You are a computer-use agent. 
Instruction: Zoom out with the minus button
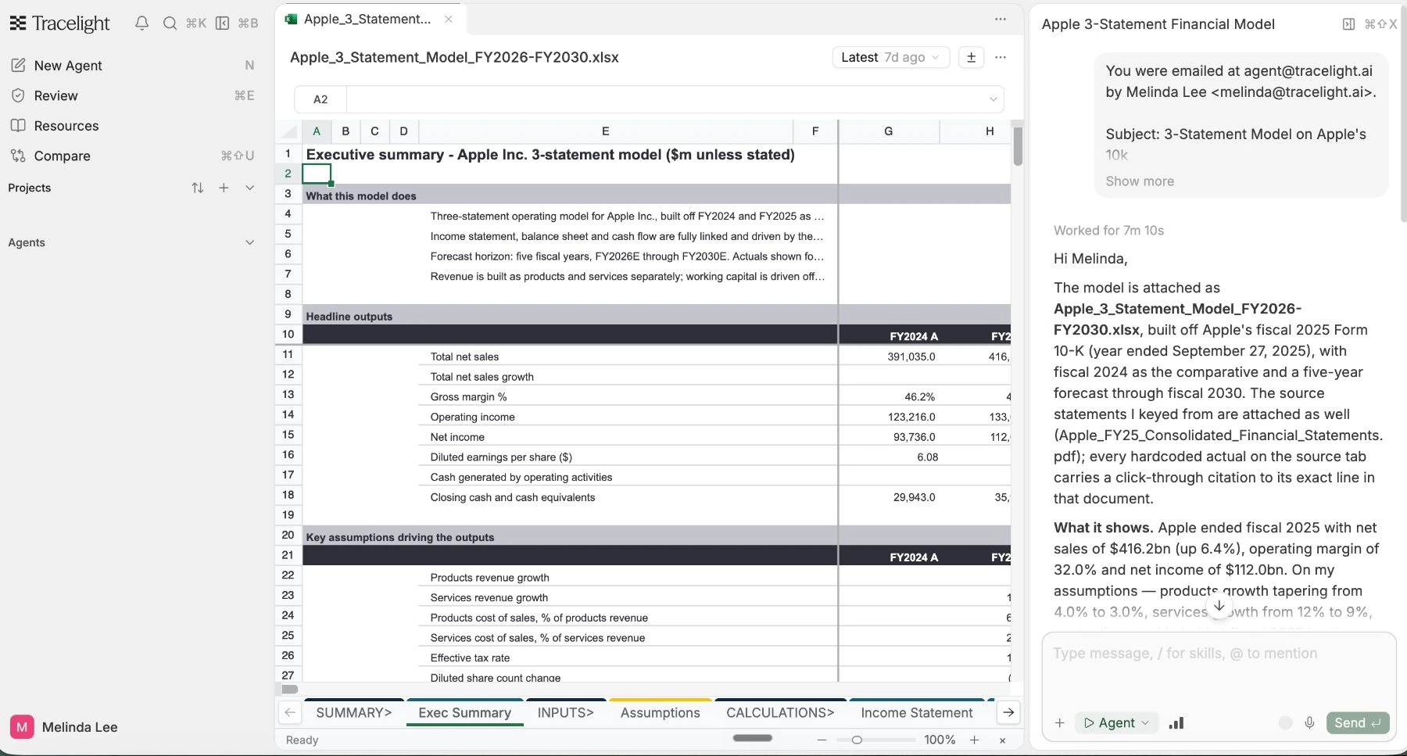coord(822,740)
